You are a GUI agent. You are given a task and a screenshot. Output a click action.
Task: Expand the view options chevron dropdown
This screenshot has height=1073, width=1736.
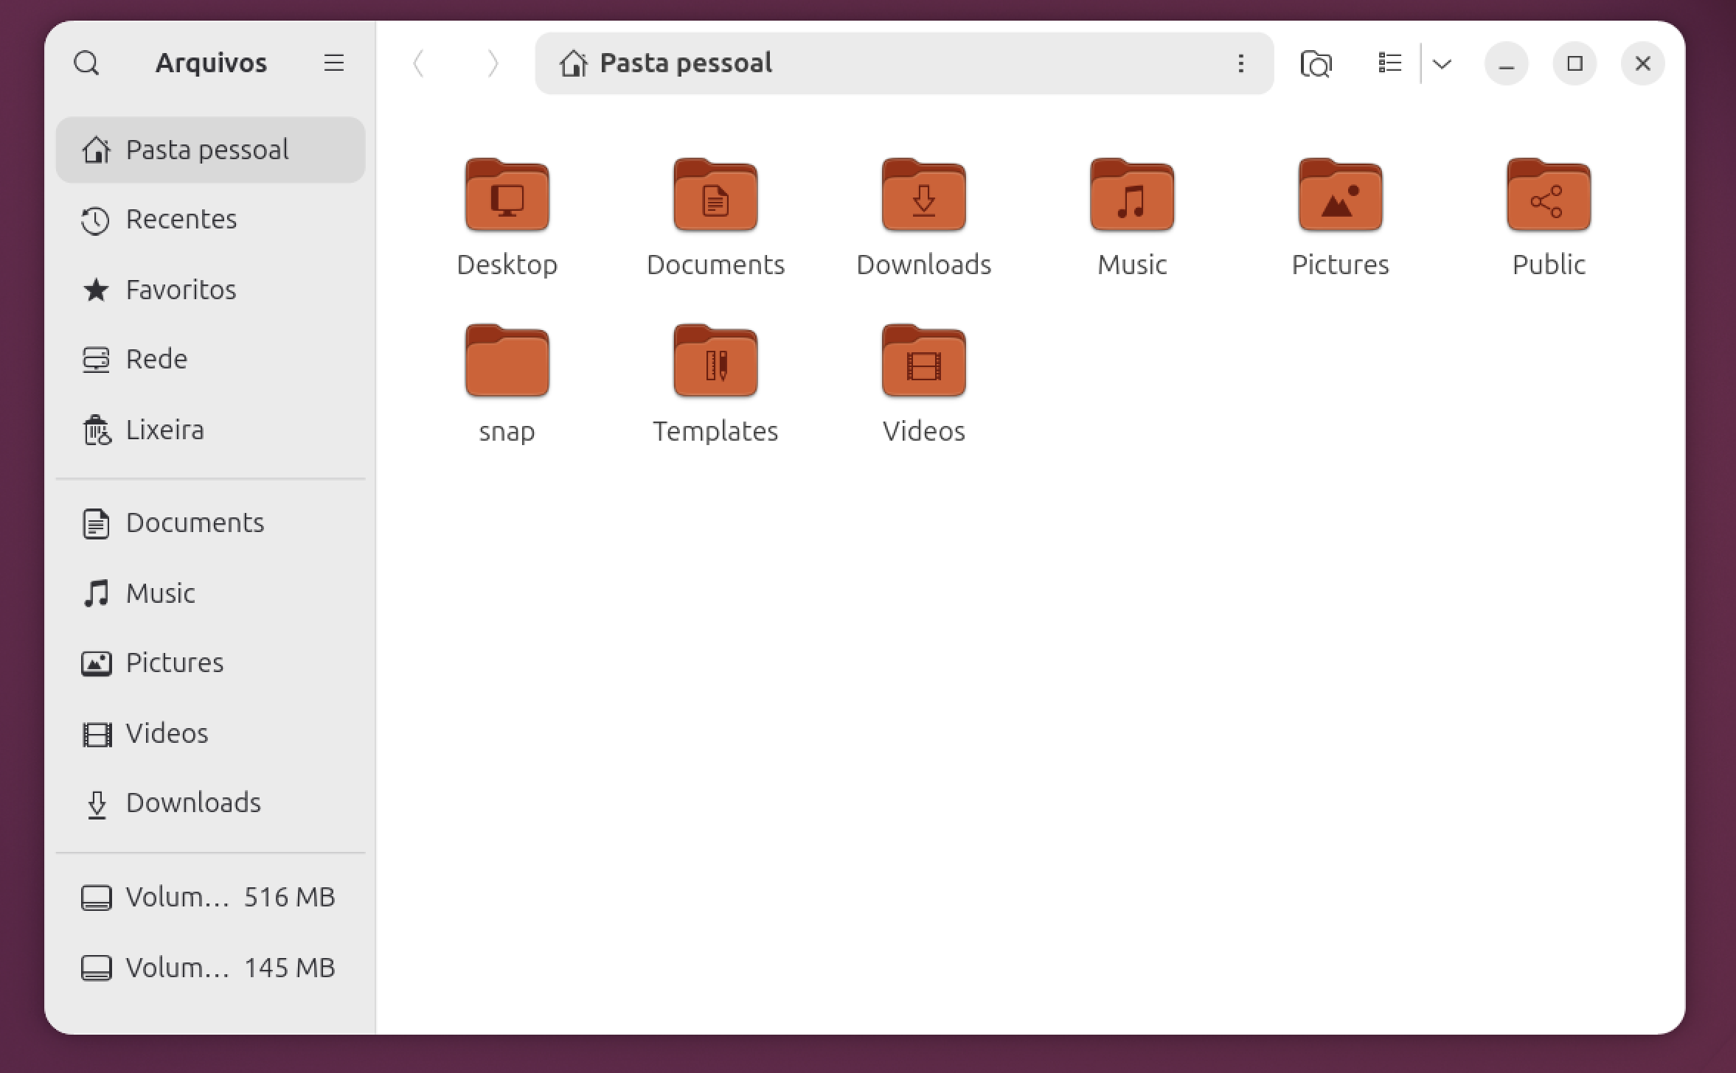[1442, 63]
